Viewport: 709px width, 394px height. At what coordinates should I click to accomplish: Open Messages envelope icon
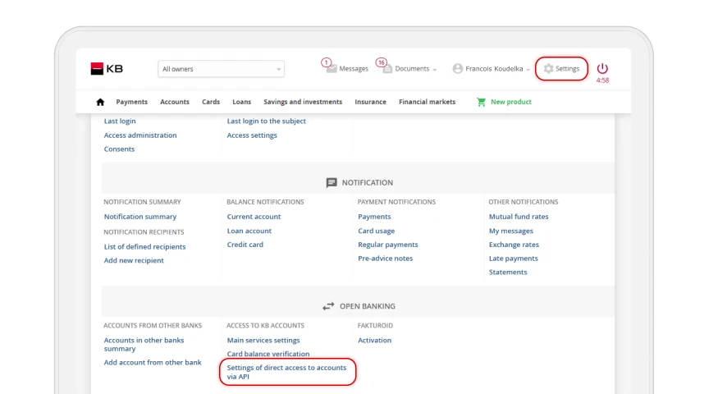[332, 69]
